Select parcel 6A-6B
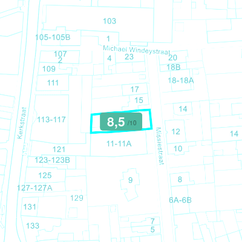 (x=180, y=200)
